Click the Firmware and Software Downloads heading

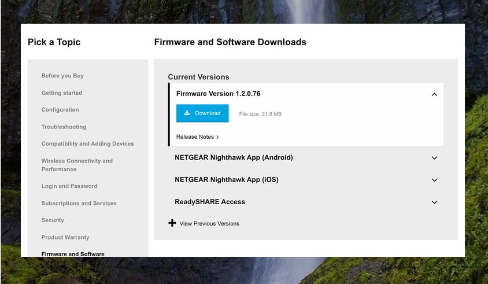pos(230,42)
